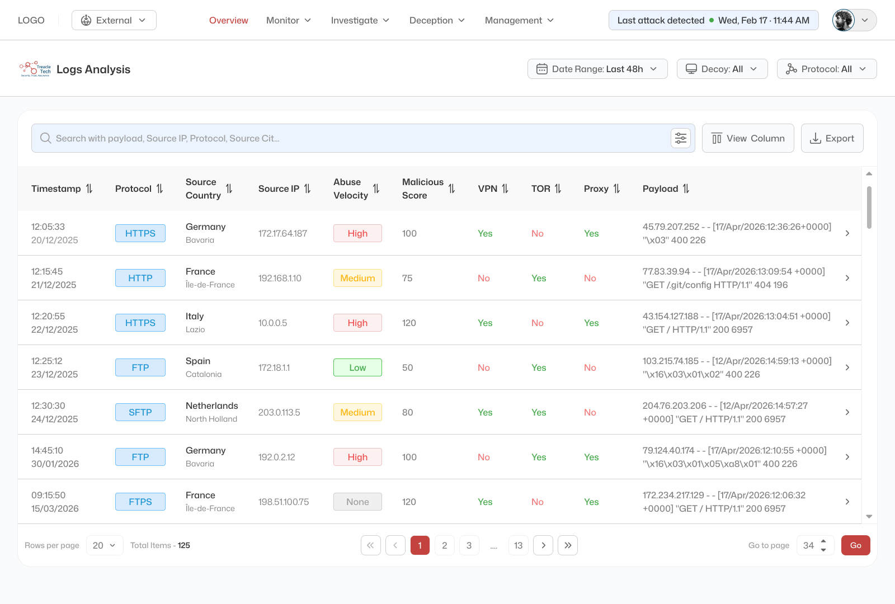Sort by VPN column icon
The width and height of the screenshot is (895, 604).
[505, 189]
